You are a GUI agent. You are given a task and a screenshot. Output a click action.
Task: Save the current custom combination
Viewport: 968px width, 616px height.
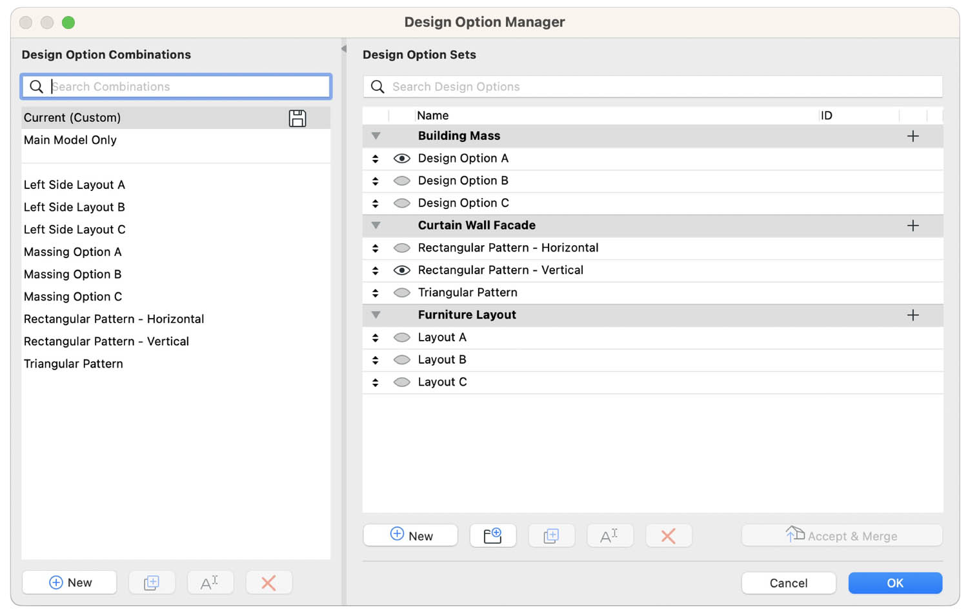(x=297, y=118)
